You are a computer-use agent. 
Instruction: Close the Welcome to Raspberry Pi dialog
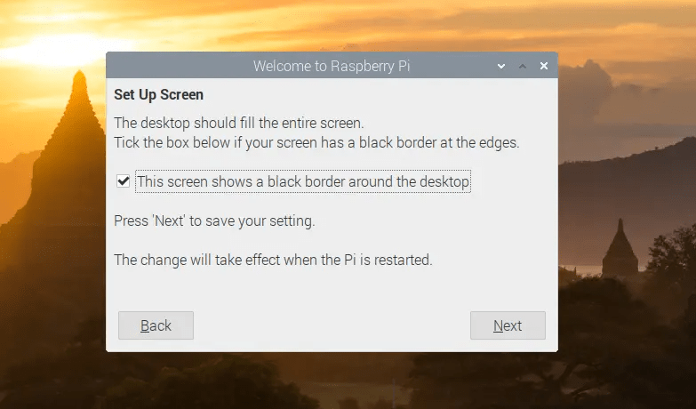coord(544,66)
